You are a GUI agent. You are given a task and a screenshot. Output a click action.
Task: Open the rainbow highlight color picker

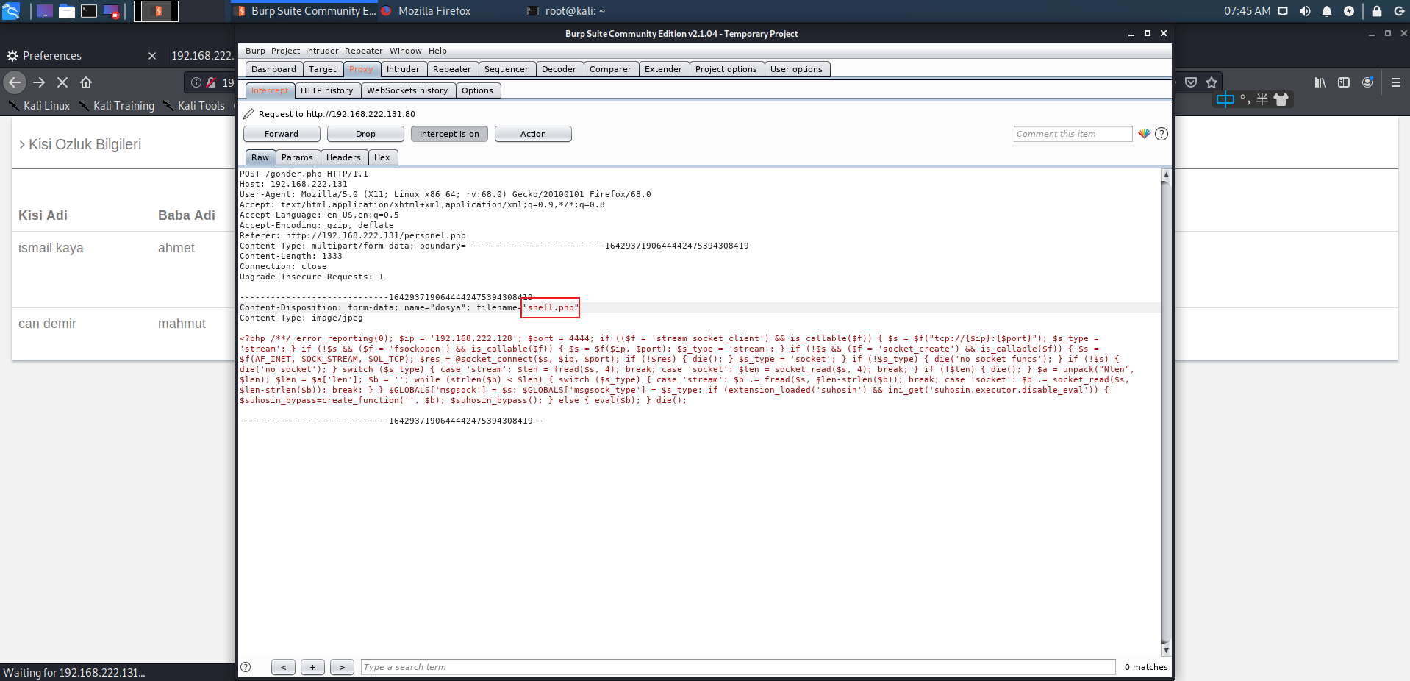1144,134
